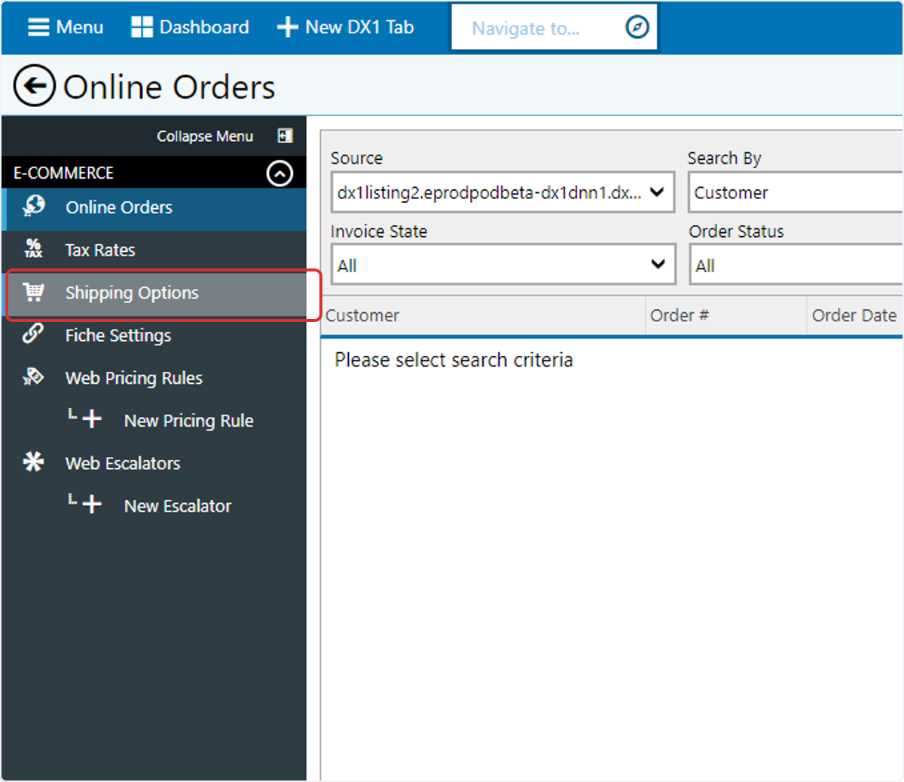This screenshot has width=904, height=782.
Task: Click the Invoice State field label
Action: pos(379,232)
